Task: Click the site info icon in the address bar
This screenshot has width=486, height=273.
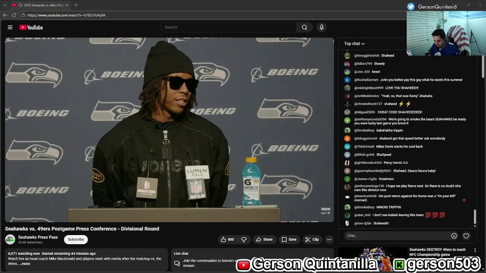Action: pyautogui.click(x=23, y=15)
